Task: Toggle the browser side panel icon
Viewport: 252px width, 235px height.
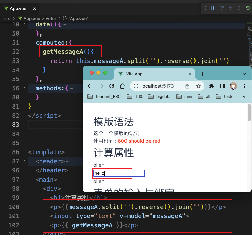Action: pyautogui.click(x=223, y=86)
